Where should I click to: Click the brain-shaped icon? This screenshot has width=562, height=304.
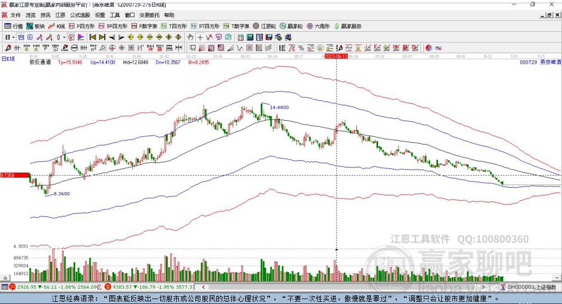[x=228, y=37]
